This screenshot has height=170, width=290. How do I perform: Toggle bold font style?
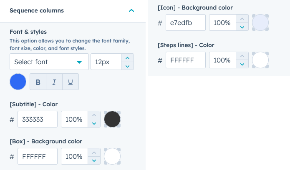[38, 82]
